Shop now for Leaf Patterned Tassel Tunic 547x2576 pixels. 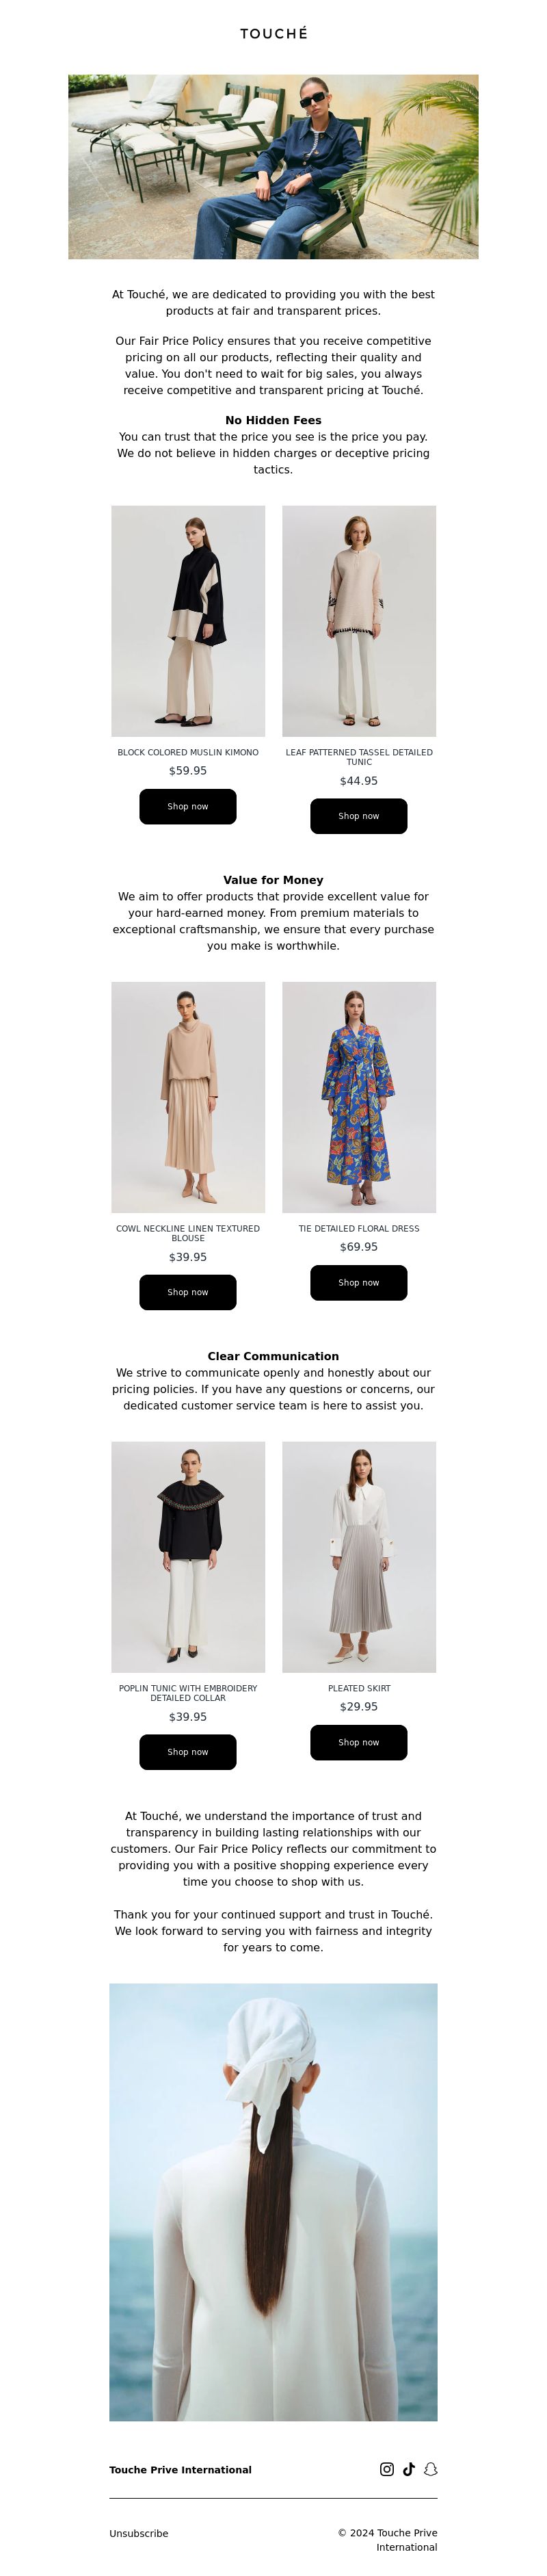pos(359,816)
